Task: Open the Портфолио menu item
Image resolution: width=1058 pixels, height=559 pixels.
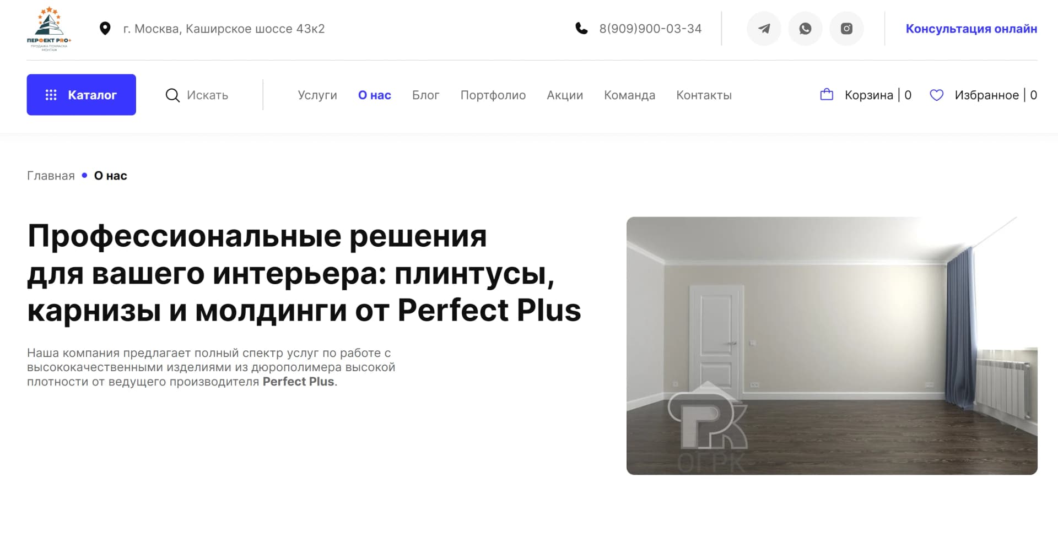Action: point(493,95)
